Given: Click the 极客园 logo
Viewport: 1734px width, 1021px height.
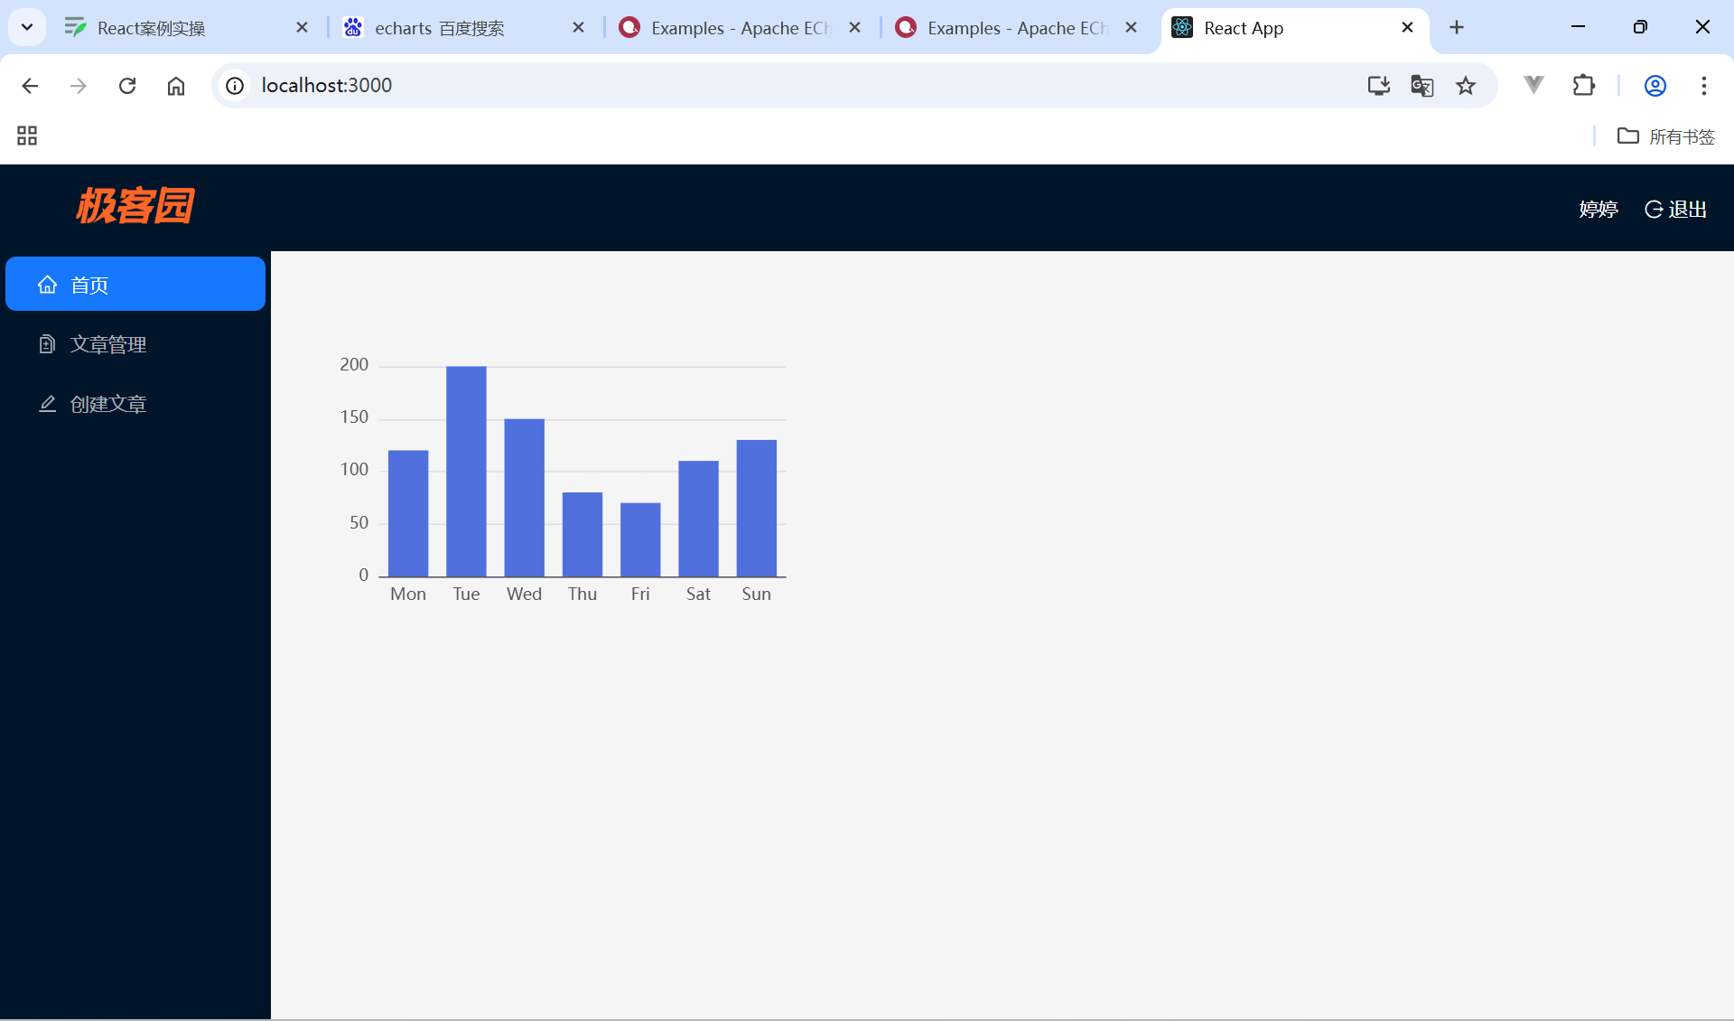Looking at the screenshot, I should point(135,206).
